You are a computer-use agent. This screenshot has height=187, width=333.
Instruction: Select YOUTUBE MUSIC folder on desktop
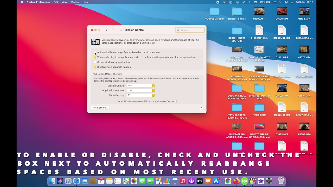point(214,14)
